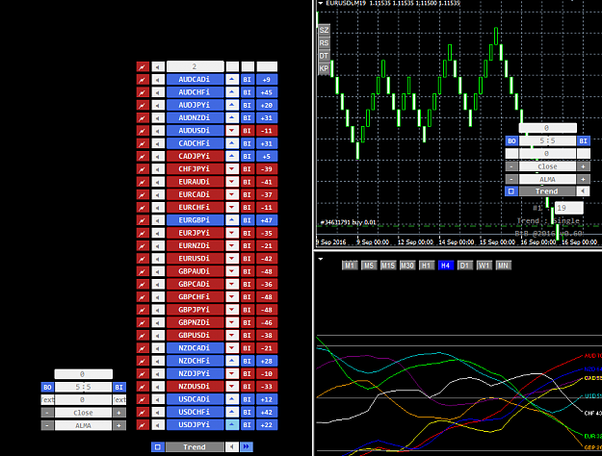602x456 pixels.
Task: Click the left arrow button beside GBPJPYi
Action: [x=158, y=310]
